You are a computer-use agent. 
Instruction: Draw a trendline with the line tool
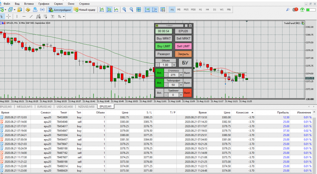31,16
